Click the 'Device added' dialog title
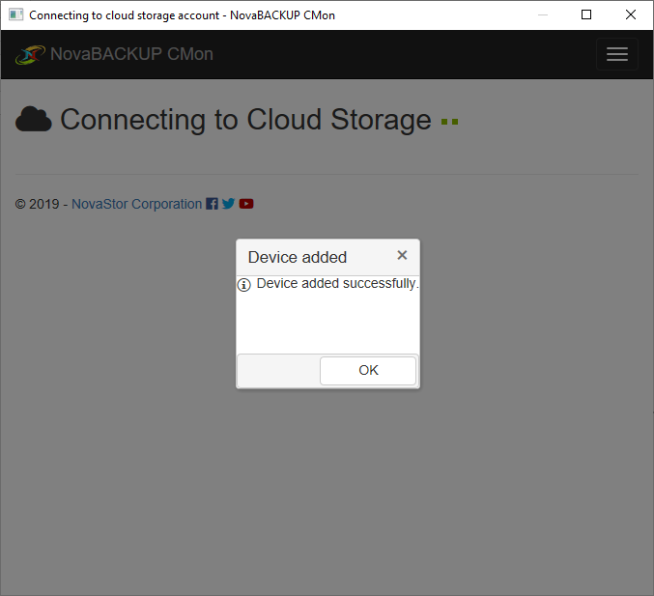Viewport: 654px width, 596px height. (x=298, y=257)
